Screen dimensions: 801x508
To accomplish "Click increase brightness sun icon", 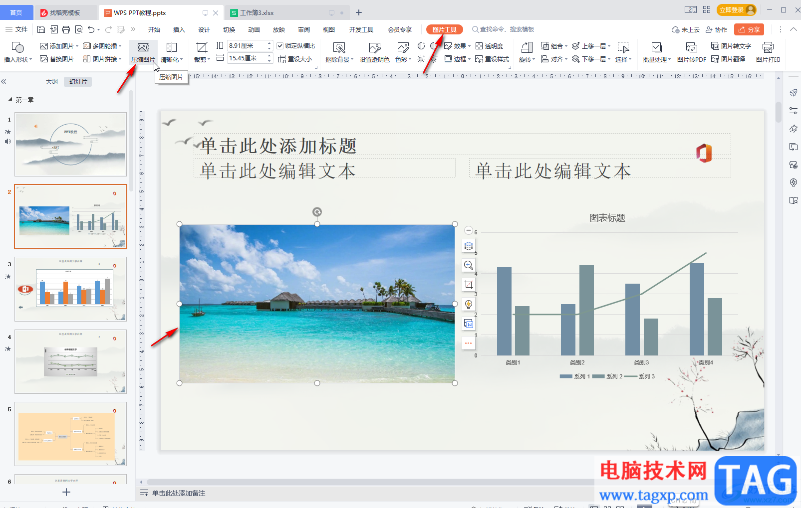I will point(421,59).
